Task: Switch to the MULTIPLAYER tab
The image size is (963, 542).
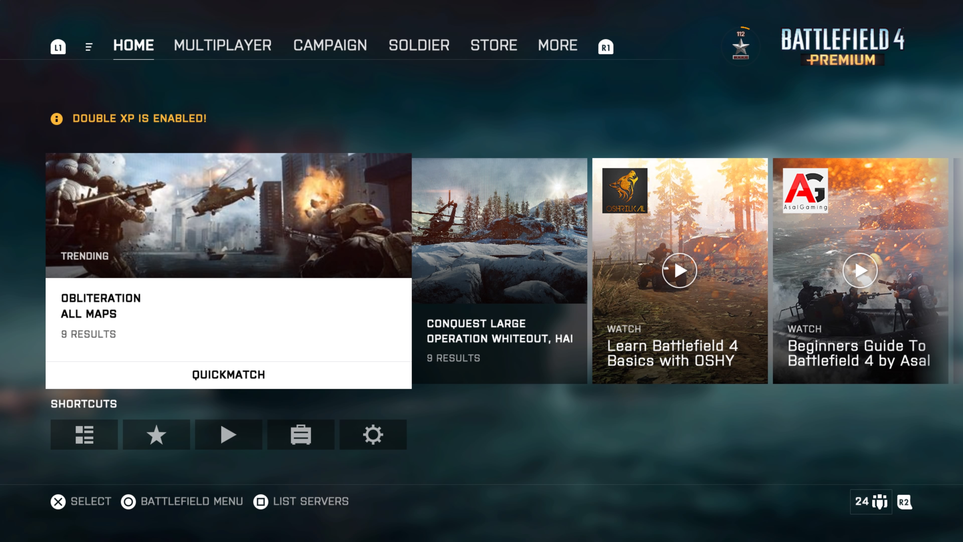Action: point(222,45)
